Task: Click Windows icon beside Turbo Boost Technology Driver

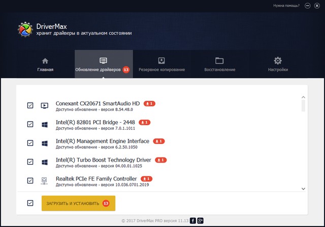Action: [45, 162]
